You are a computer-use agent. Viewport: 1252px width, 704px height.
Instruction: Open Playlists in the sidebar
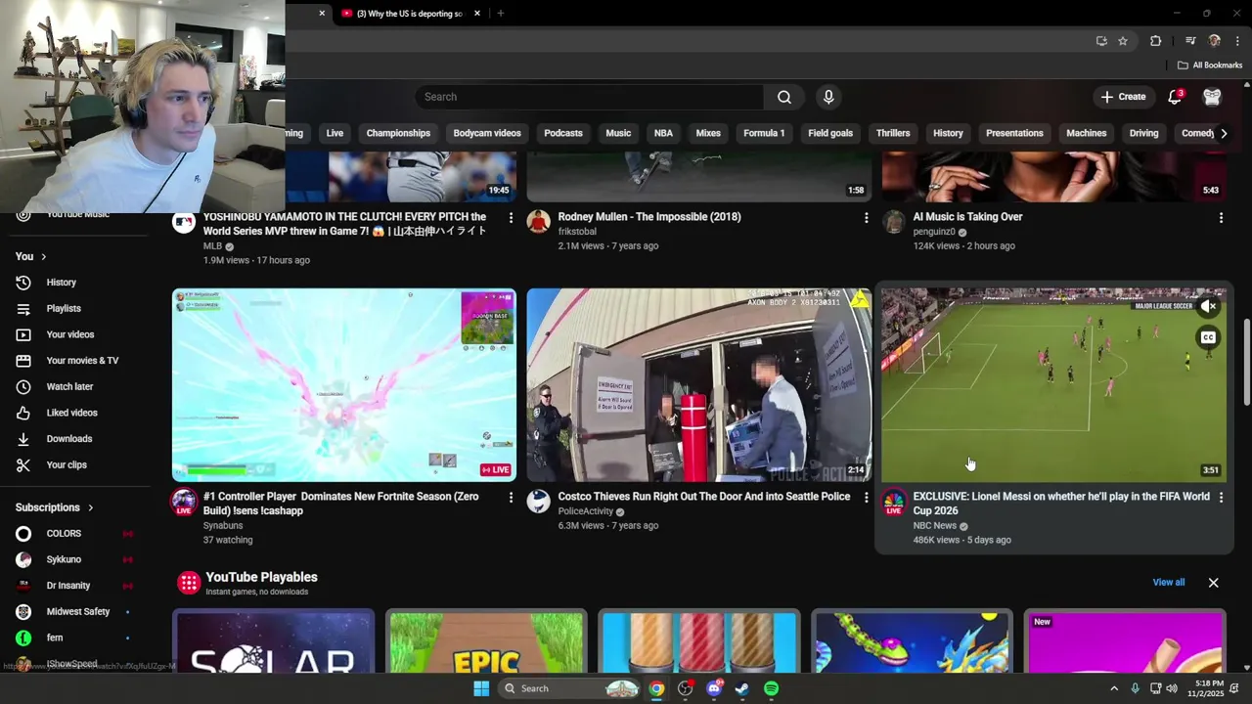click(x=76, y=308)
